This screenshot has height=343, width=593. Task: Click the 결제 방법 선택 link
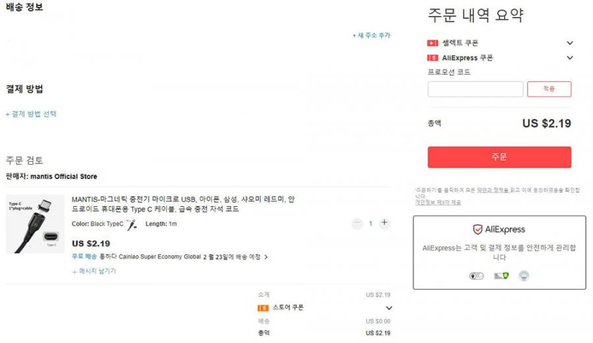click(31, 114)
